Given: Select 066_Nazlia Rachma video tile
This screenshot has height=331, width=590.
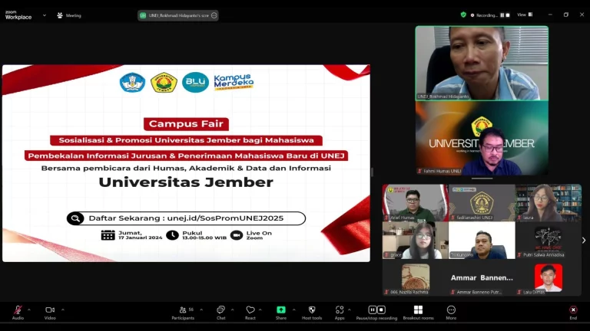Looking at the screenshot, I should pyautogui.click(x=416, y=277).
